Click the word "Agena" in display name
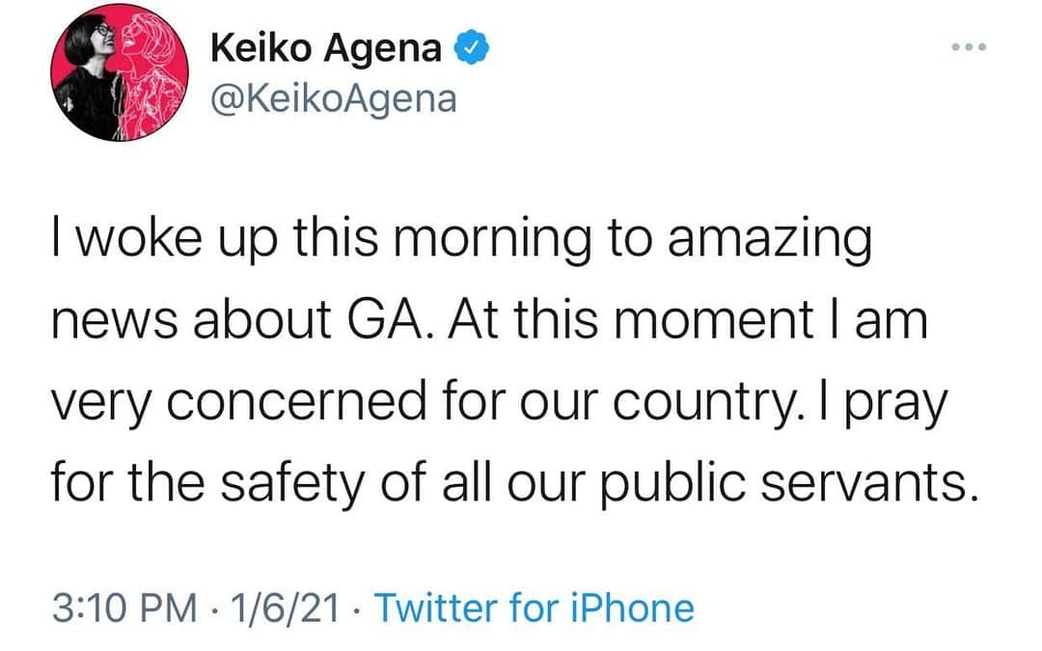Screen dimensions: 1042x651 coord(382,50)
